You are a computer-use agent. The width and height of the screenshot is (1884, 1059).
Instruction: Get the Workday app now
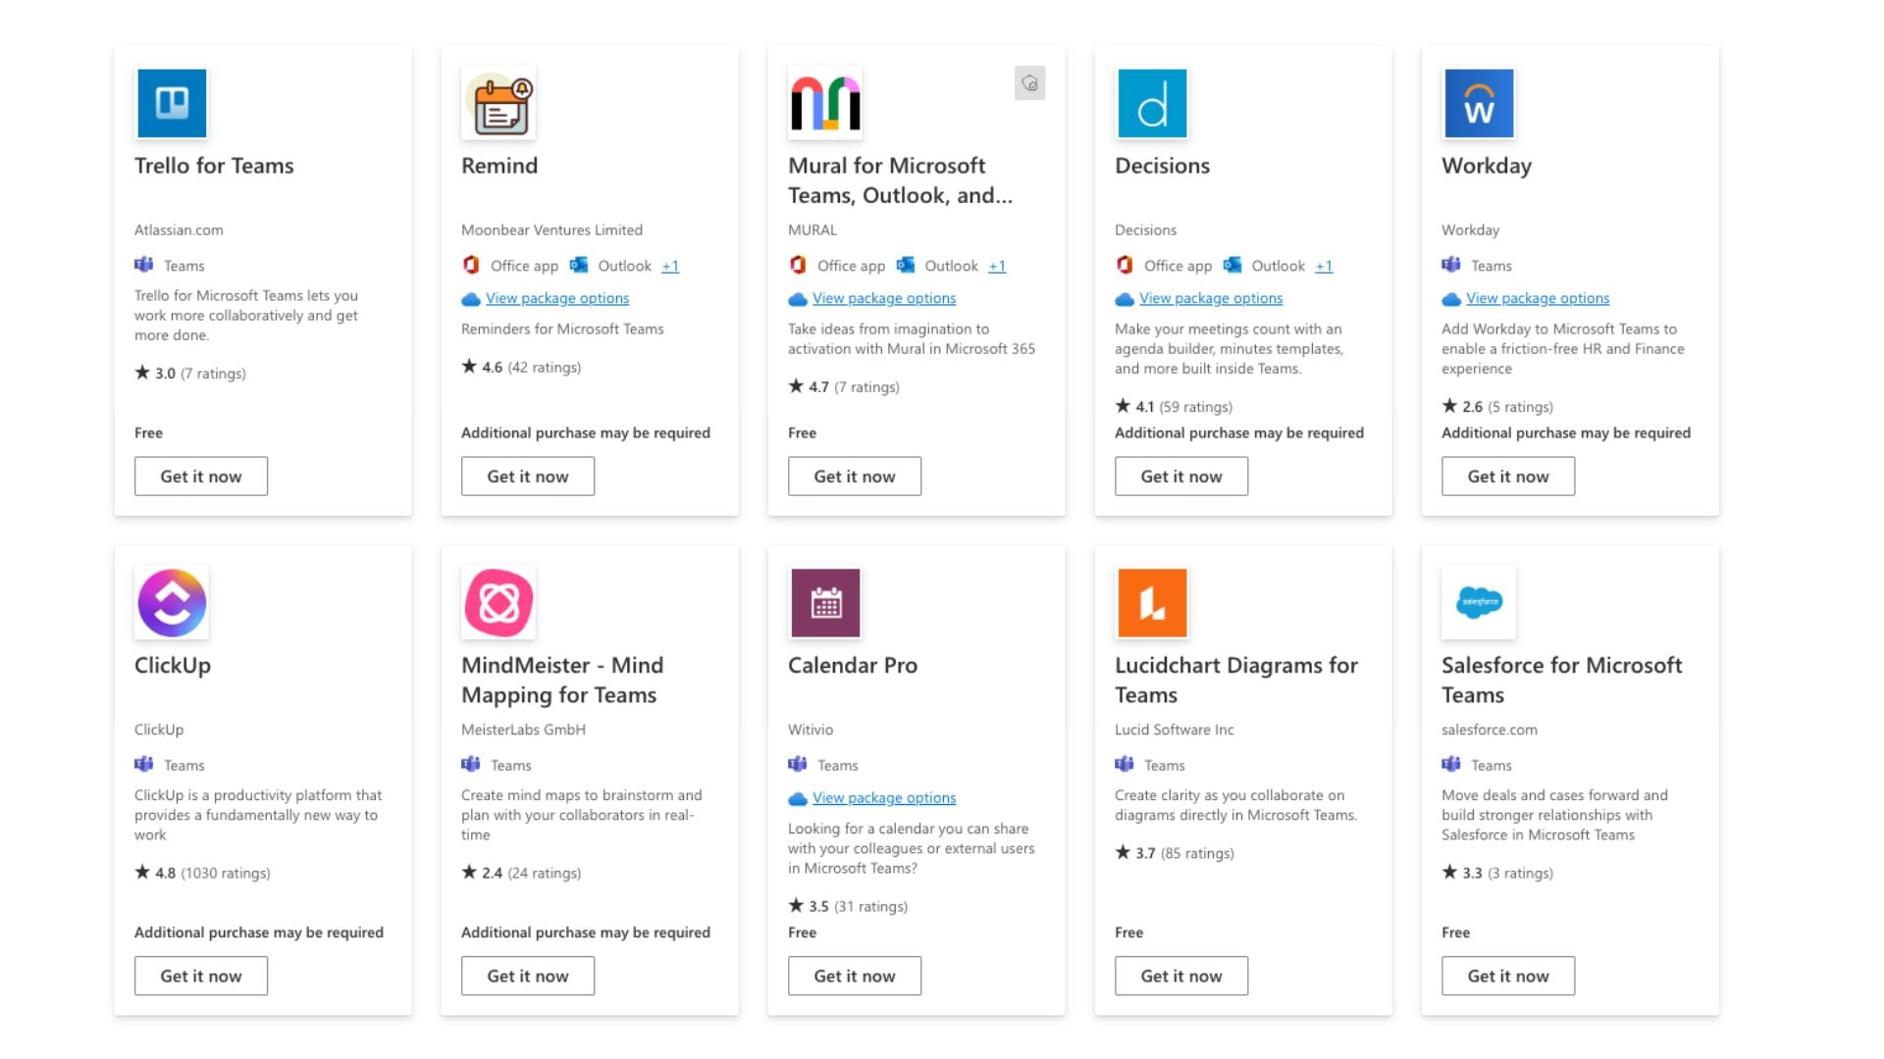point(1508,477)
